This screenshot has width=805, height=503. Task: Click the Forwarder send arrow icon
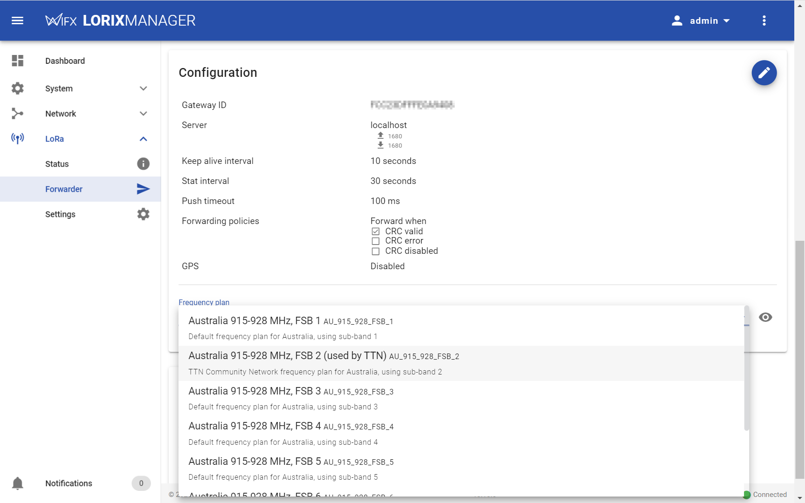[x=143, y=189]
